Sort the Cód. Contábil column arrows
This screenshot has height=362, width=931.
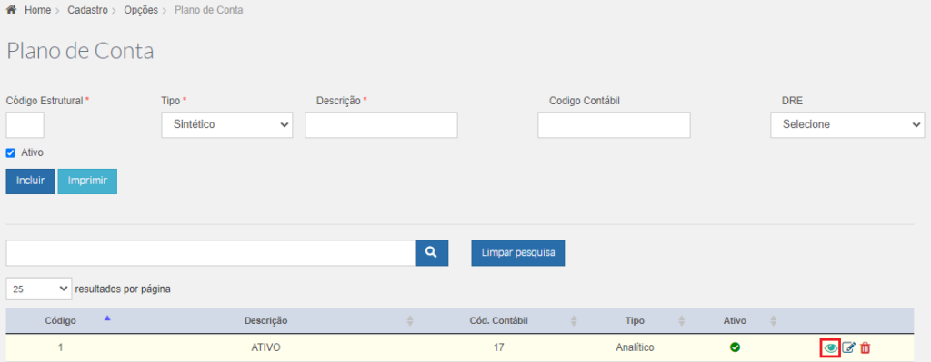(574, 321)
